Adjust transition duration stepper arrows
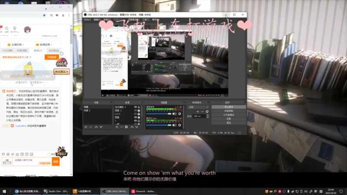Viewport: 347px width, 195px height. coord(208,116)
